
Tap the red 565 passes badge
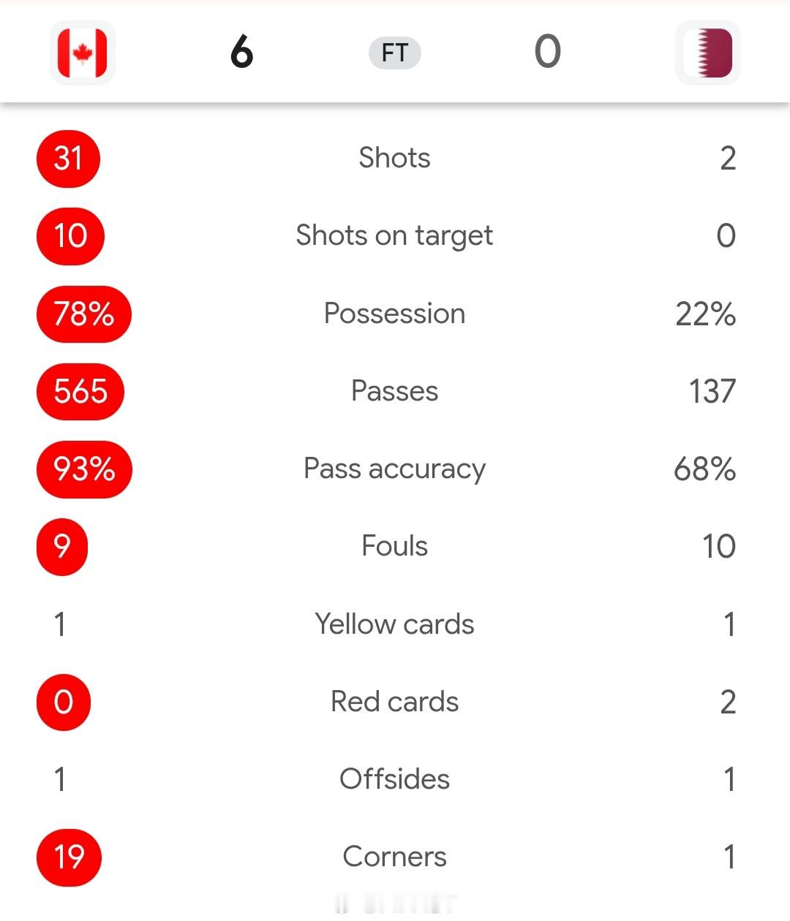pos(80,392)
